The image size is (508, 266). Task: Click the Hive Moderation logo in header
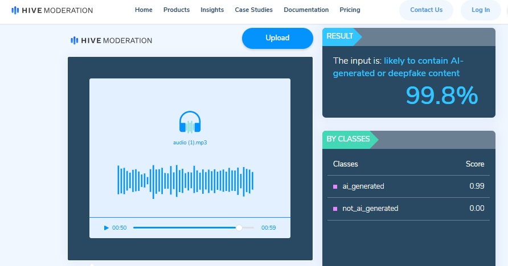52,10
